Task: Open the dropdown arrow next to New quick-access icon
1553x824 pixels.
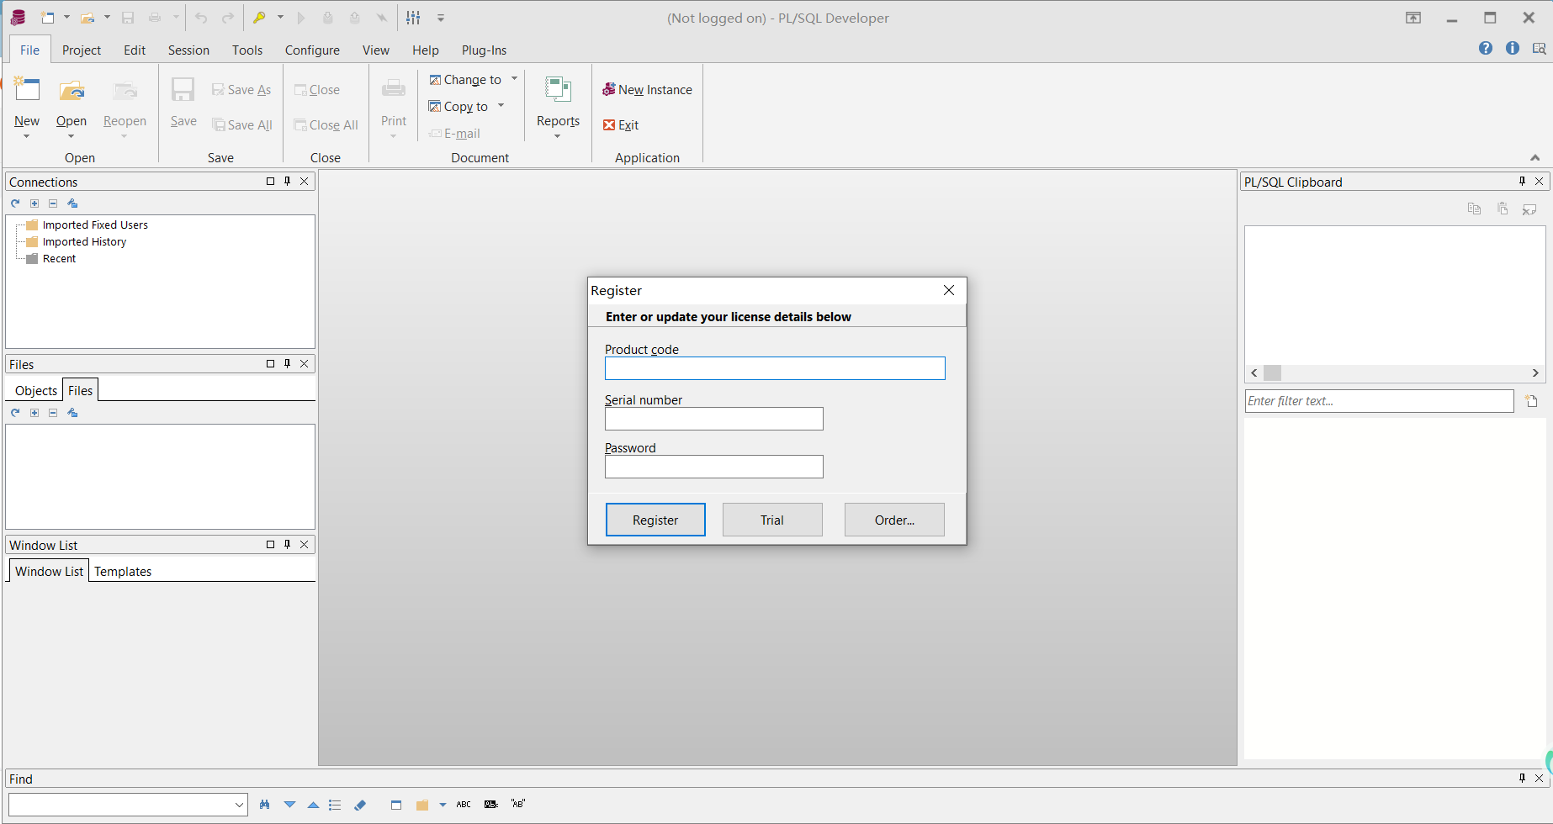Action: click(66, 18)
